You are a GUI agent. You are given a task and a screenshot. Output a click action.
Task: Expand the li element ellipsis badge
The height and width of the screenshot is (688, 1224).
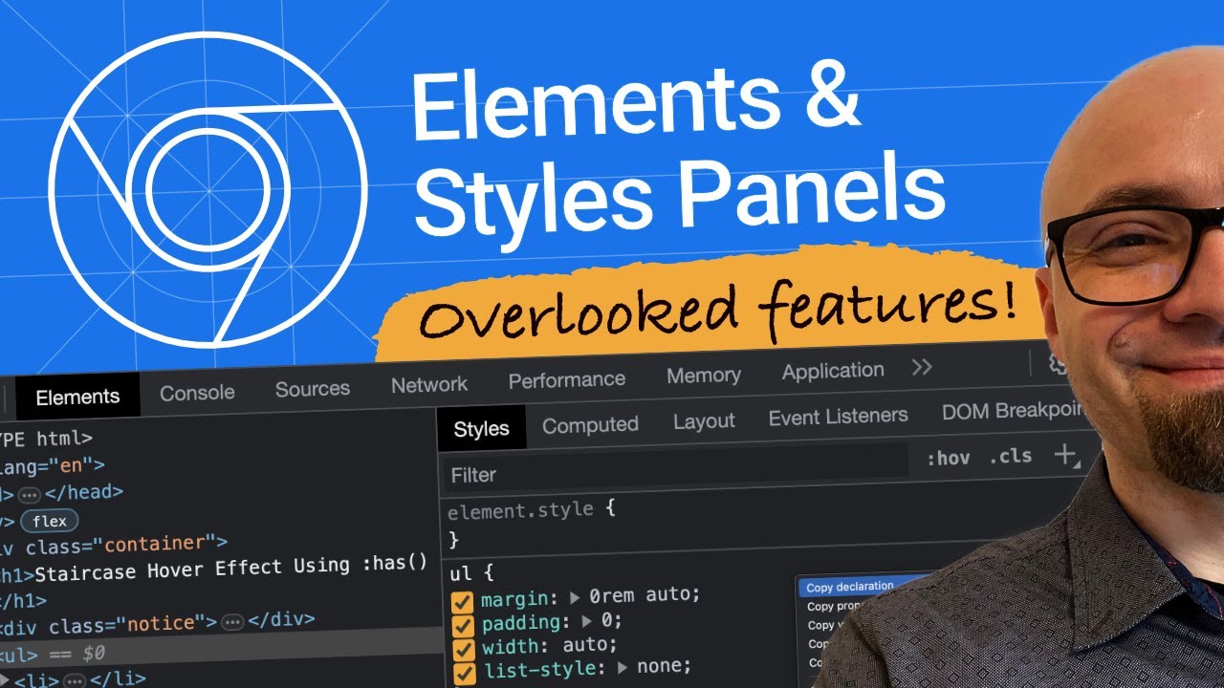(75, 680)
